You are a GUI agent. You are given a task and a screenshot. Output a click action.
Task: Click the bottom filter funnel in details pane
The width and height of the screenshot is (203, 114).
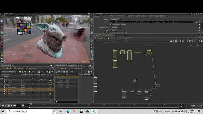click(56, 102)
